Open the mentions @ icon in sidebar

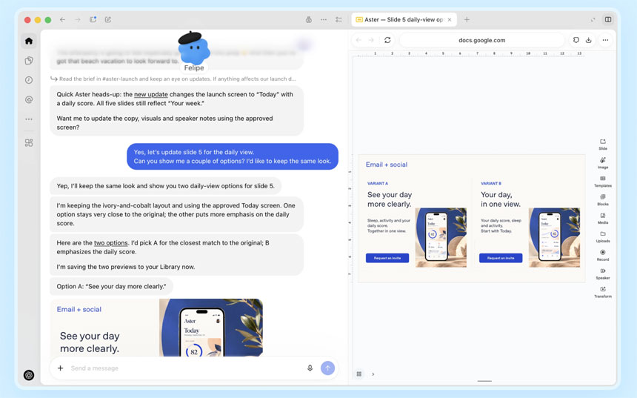(x=29, y=99)
